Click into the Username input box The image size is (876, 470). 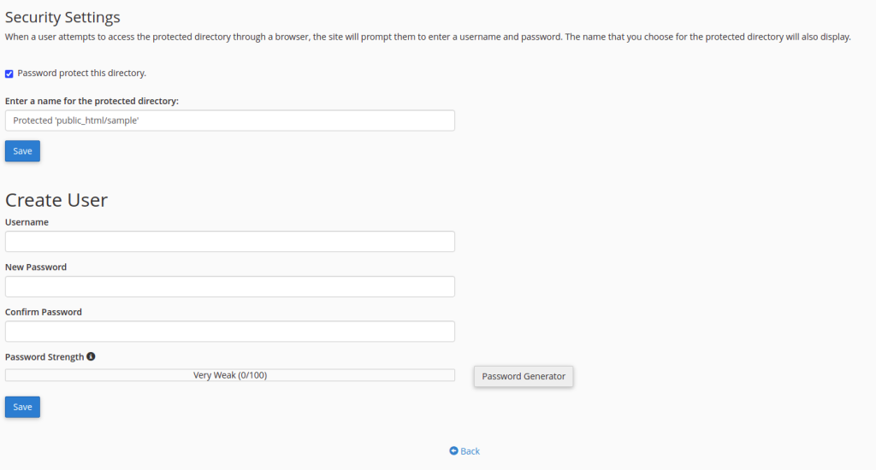click(x=229, y=242)
